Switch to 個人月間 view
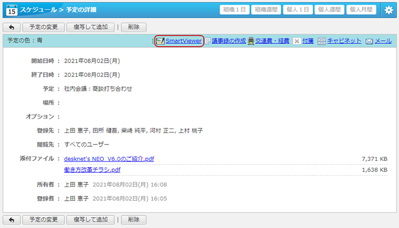 pyautogui.click(x=361, y=10)
